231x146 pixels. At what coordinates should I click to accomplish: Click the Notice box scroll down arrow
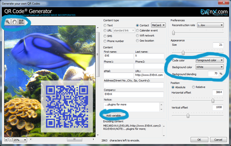coord(161,110)
